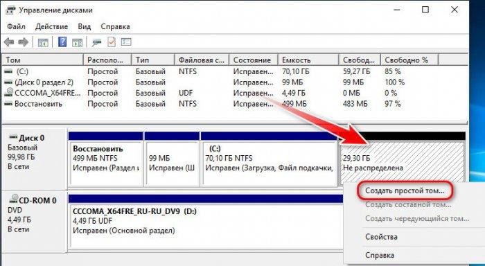Viewport: 485px width, 266px height.
Task: Click the Forward arrow toolbar icon
Action: click(x=24, y=42)
